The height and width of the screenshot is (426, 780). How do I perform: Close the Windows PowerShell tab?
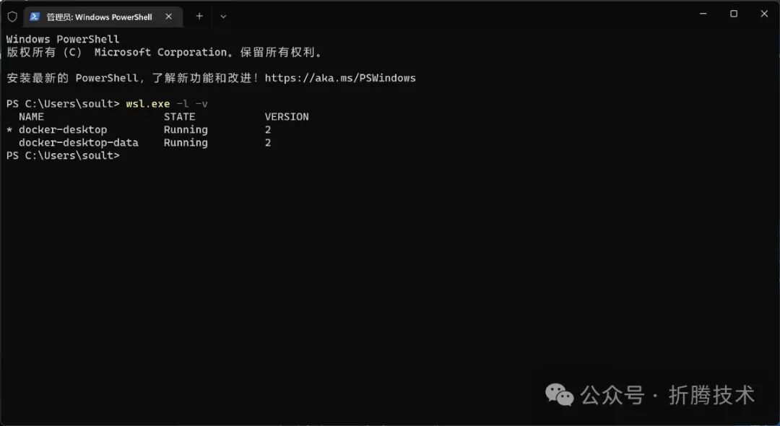(x=168, y=17)
